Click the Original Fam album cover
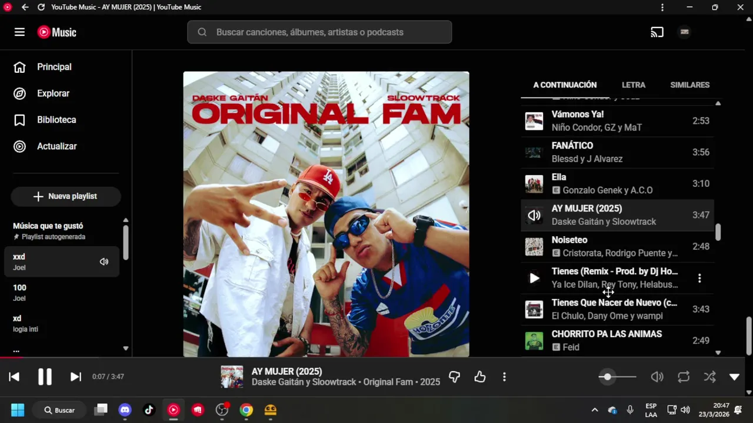The image size is (753, 423). coord(326,214)
